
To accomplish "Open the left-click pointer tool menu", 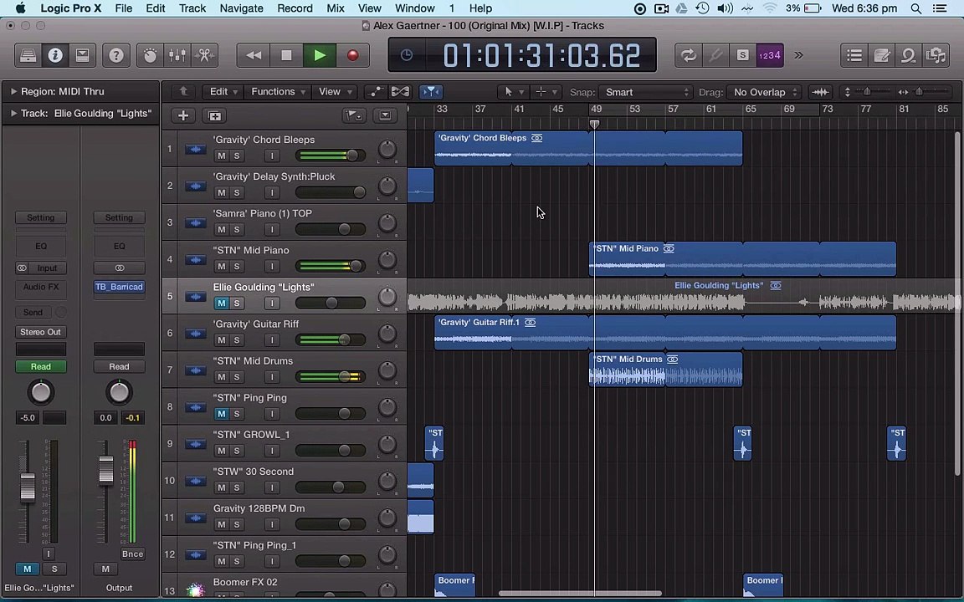I will coord(513,92).
